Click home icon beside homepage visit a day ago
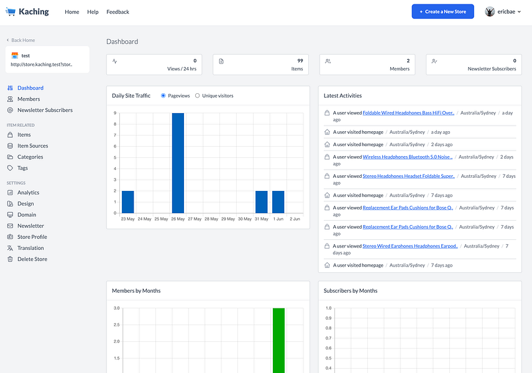This screenshot has width=532, height=373. pyautogui.click(x=327, y=132)
